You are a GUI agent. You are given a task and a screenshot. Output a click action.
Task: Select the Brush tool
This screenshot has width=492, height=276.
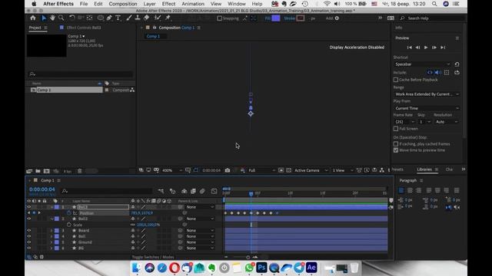129,18
